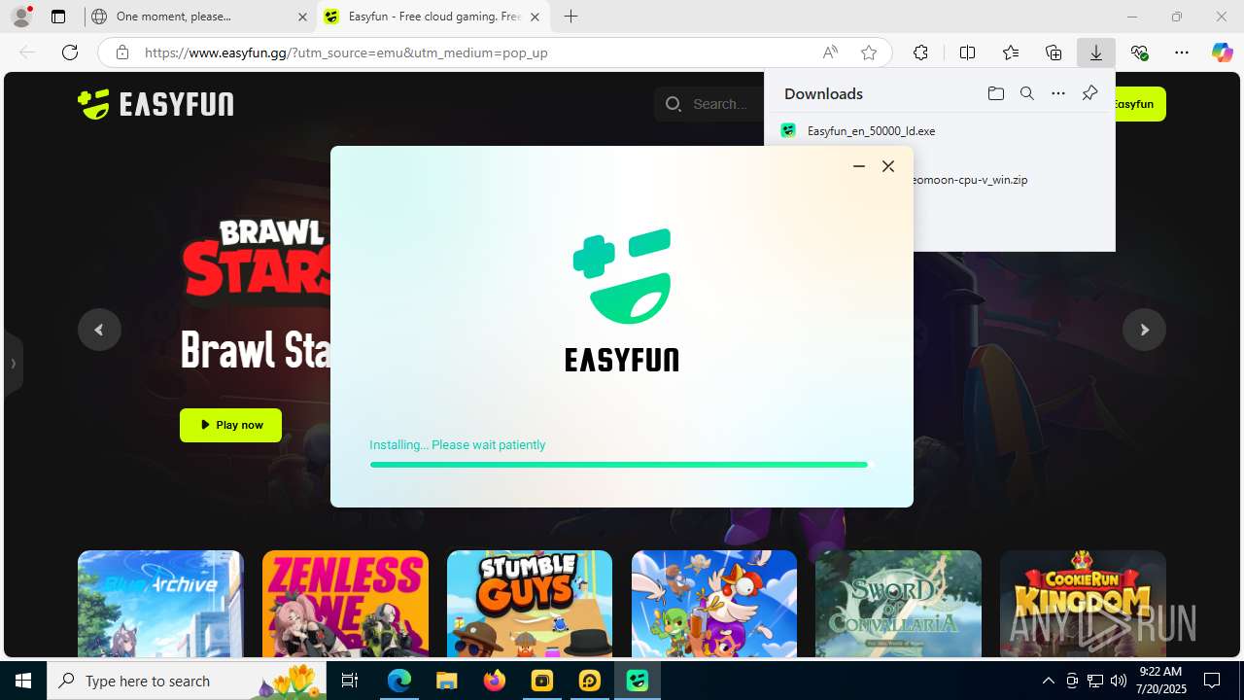Expand the left sidebar handle
The image size is (1244, 700).
click(13, 364)
